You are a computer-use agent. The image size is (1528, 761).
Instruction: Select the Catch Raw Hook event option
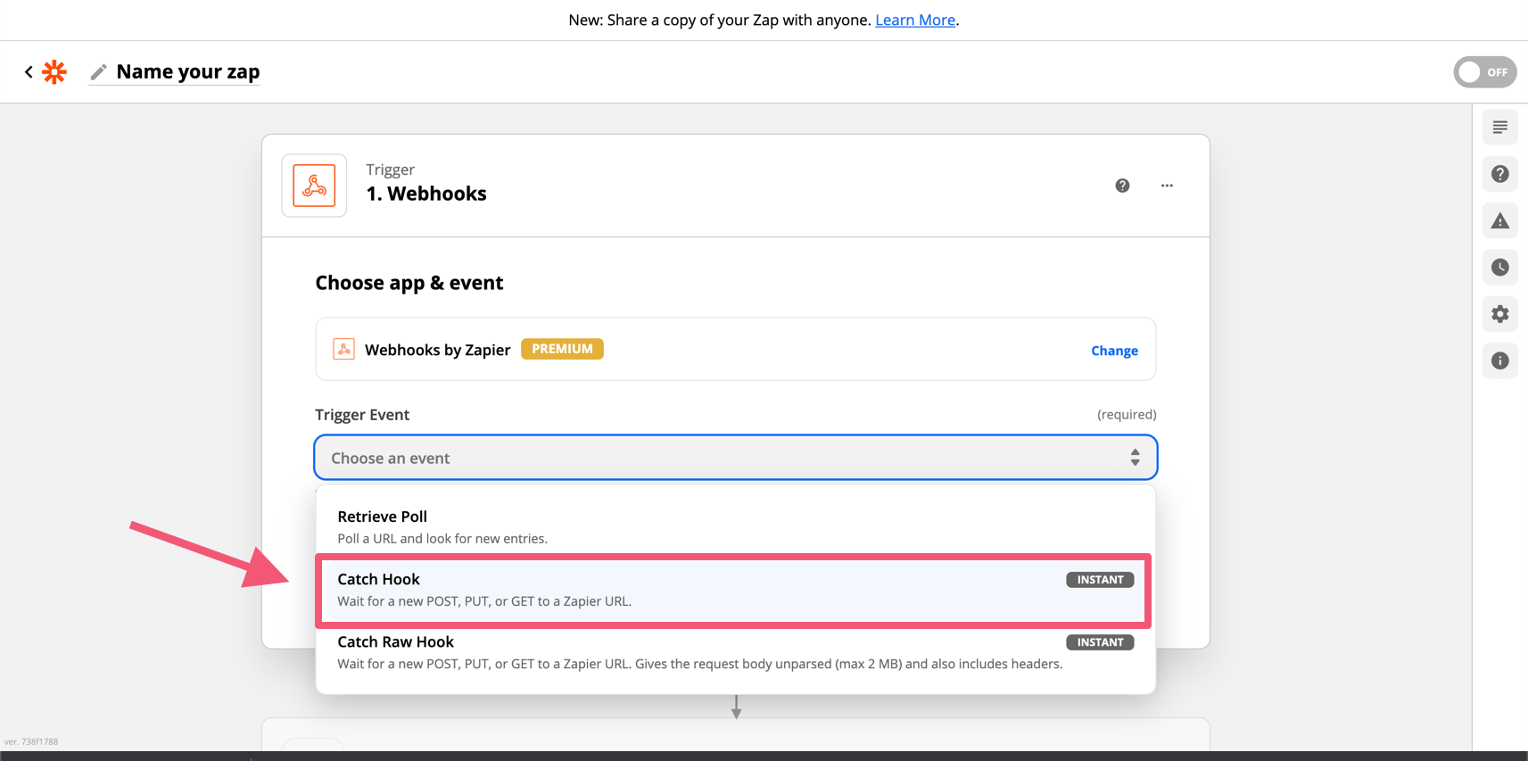pyautogui.click(x=736, y=652)
